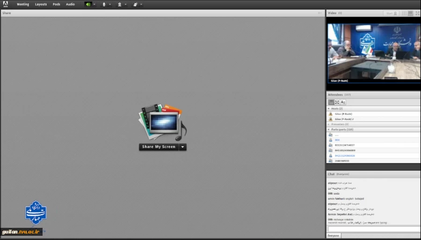The width and height of the screenshot is (421, 240).
Task: Click amin fakhari's chat message
Action: point(346,199)
